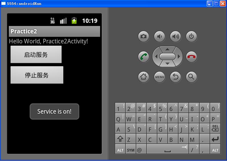Click the E key
227x161 pixels.
[141, 118]
